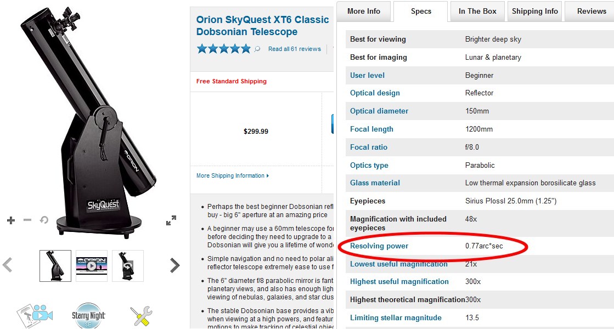
Task: Open the manuals and videos icon
Action: [34, 315]
